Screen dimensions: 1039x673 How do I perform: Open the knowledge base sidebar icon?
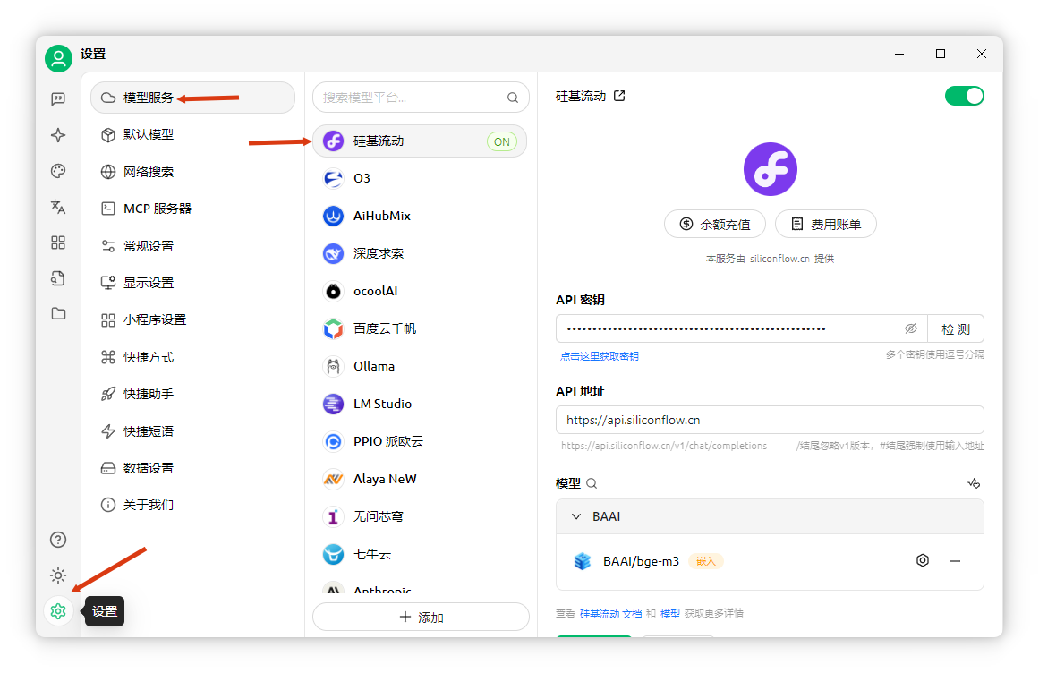58,278
